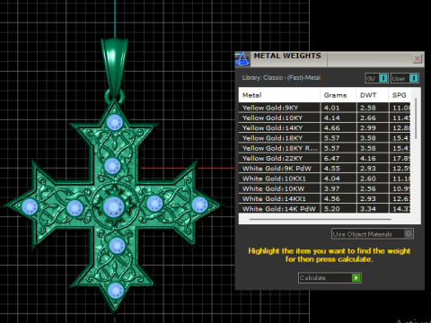Click the 3.34 DWT value

coord(368,209)
